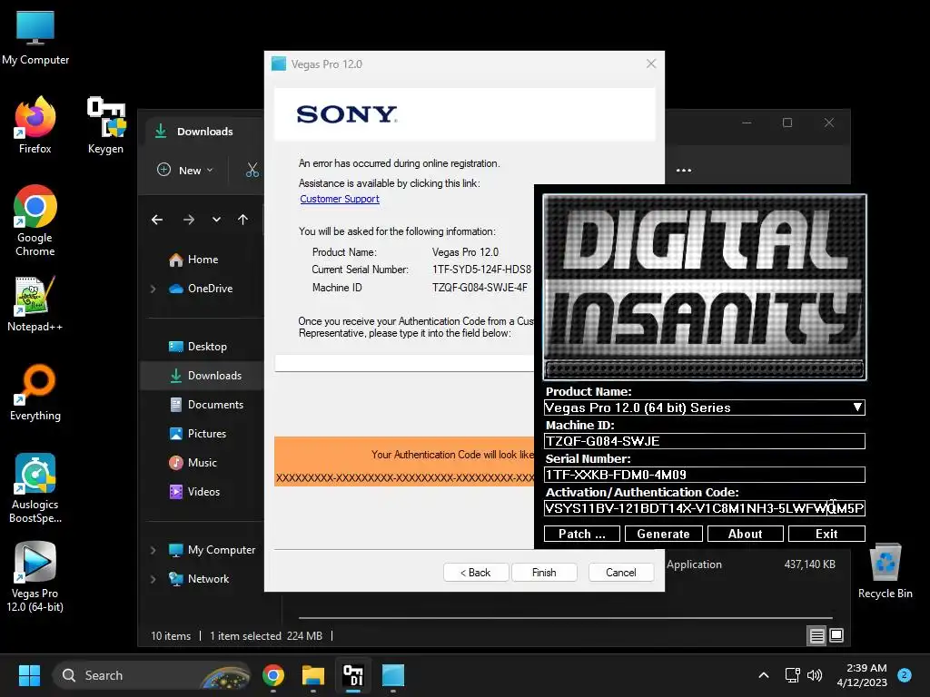Click the network icon in system tray
This screenshot has height=697, width=930.
[792, 675]
